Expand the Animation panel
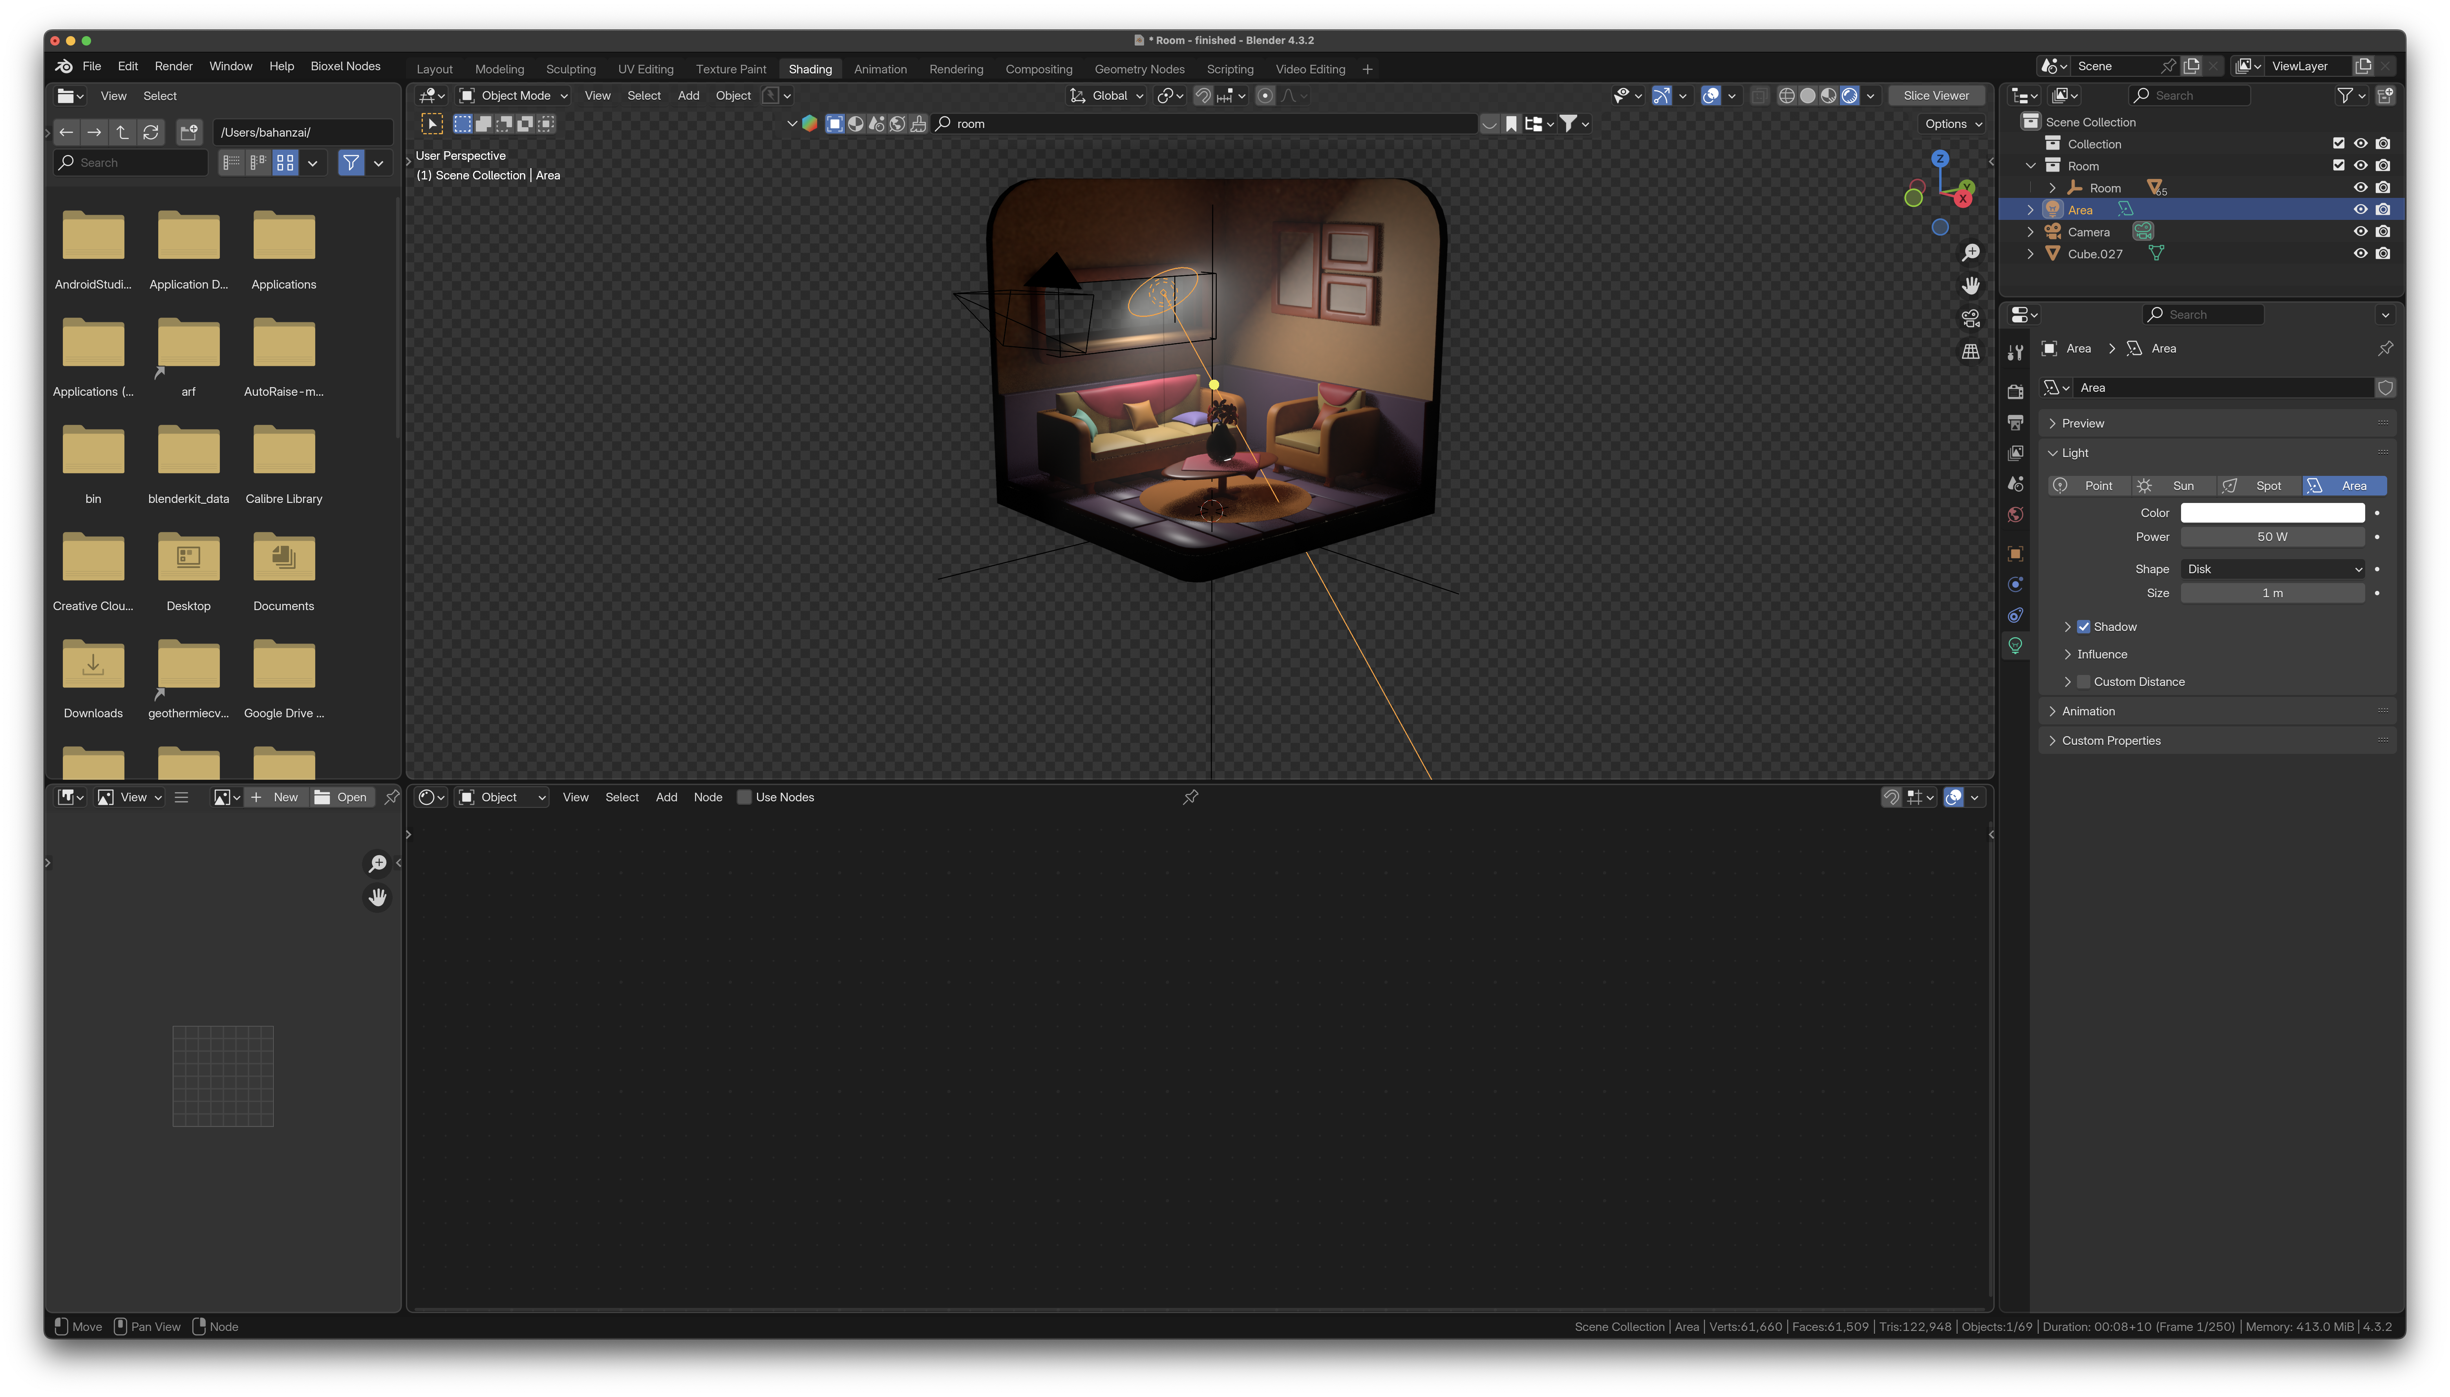 pos(2088,711)
